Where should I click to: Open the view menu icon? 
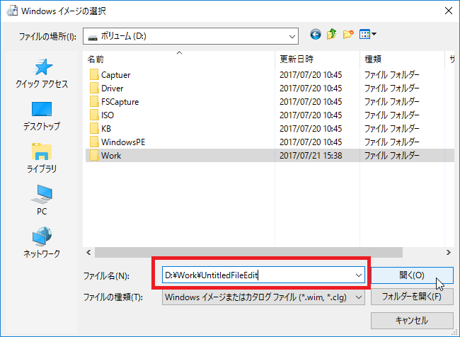(367, 35)
